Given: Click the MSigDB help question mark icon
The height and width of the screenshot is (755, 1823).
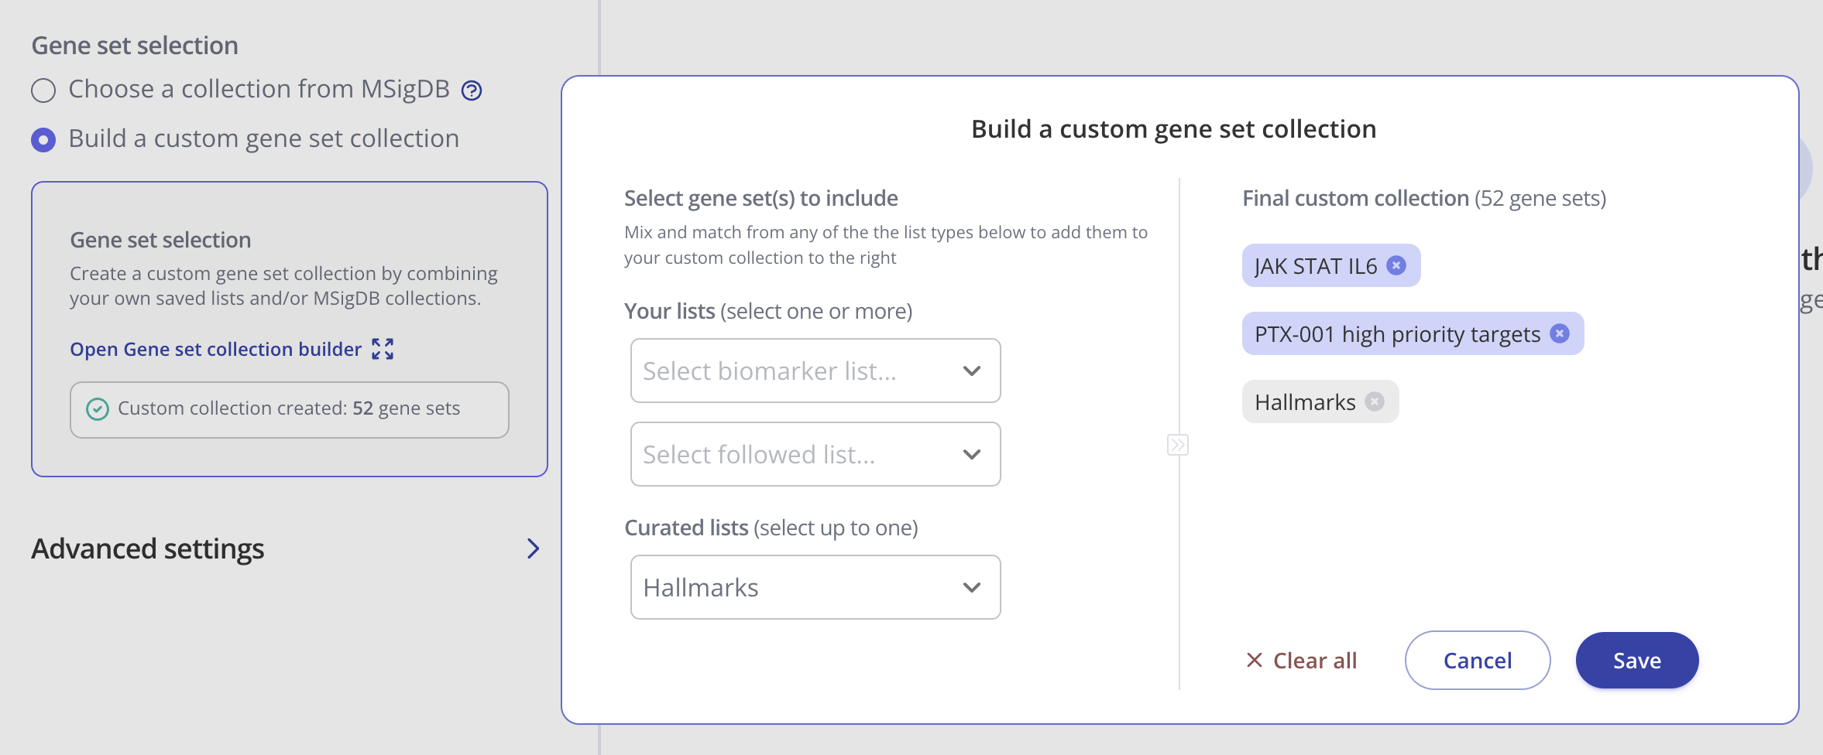Looking at the screenshot, I should (x=472, y=91).
